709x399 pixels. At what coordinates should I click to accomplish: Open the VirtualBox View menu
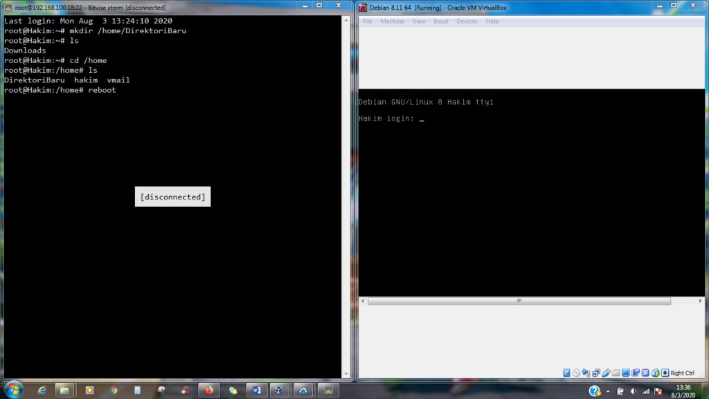click(419, 21)
